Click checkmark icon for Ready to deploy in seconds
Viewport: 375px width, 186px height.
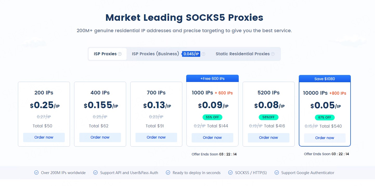[x=168, y=173]
